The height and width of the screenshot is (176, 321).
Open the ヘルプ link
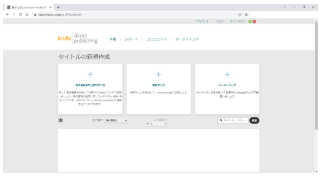pos(219,21)
